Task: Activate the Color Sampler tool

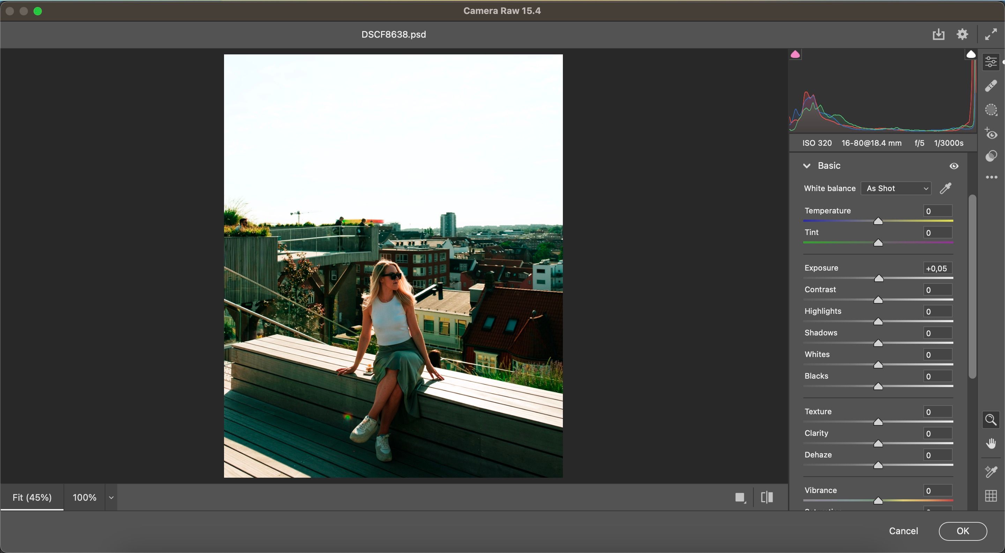Action: 991,471
